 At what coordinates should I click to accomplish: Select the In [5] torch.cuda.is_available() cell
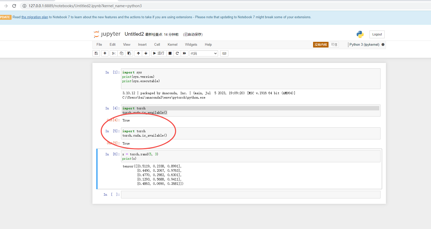click(251, 133)
